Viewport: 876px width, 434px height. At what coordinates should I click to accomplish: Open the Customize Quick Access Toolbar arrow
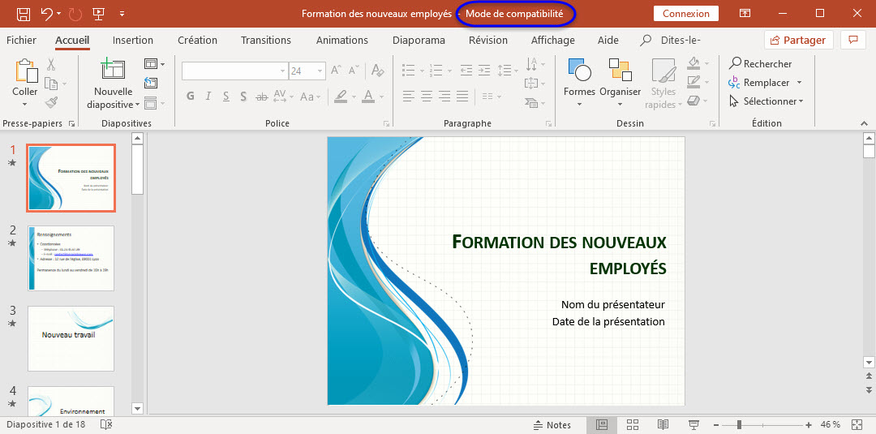[x=122, y=14]
